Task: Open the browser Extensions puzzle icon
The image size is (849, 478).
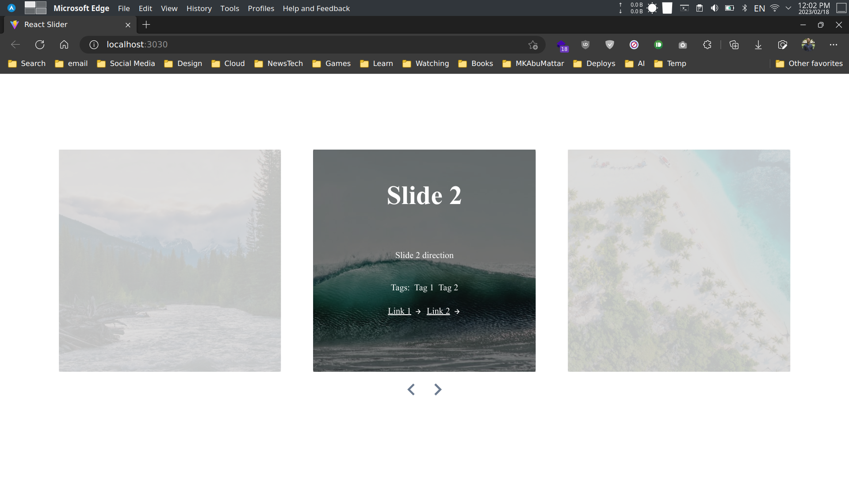Action: pos(707,45)
